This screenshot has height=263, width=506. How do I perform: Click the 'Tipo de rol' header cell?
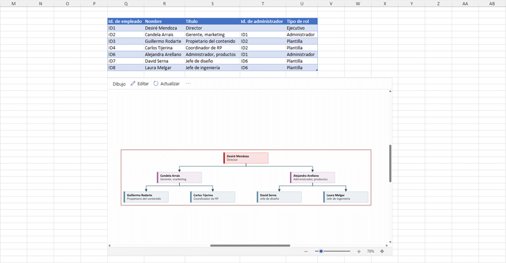click(302, 21)
